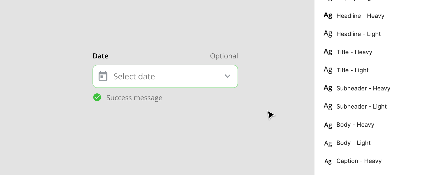This screenshot has width=442, height=175.
Task: Click the Title - Heavy Ag preview icon
Action: (x=328, y=52)
